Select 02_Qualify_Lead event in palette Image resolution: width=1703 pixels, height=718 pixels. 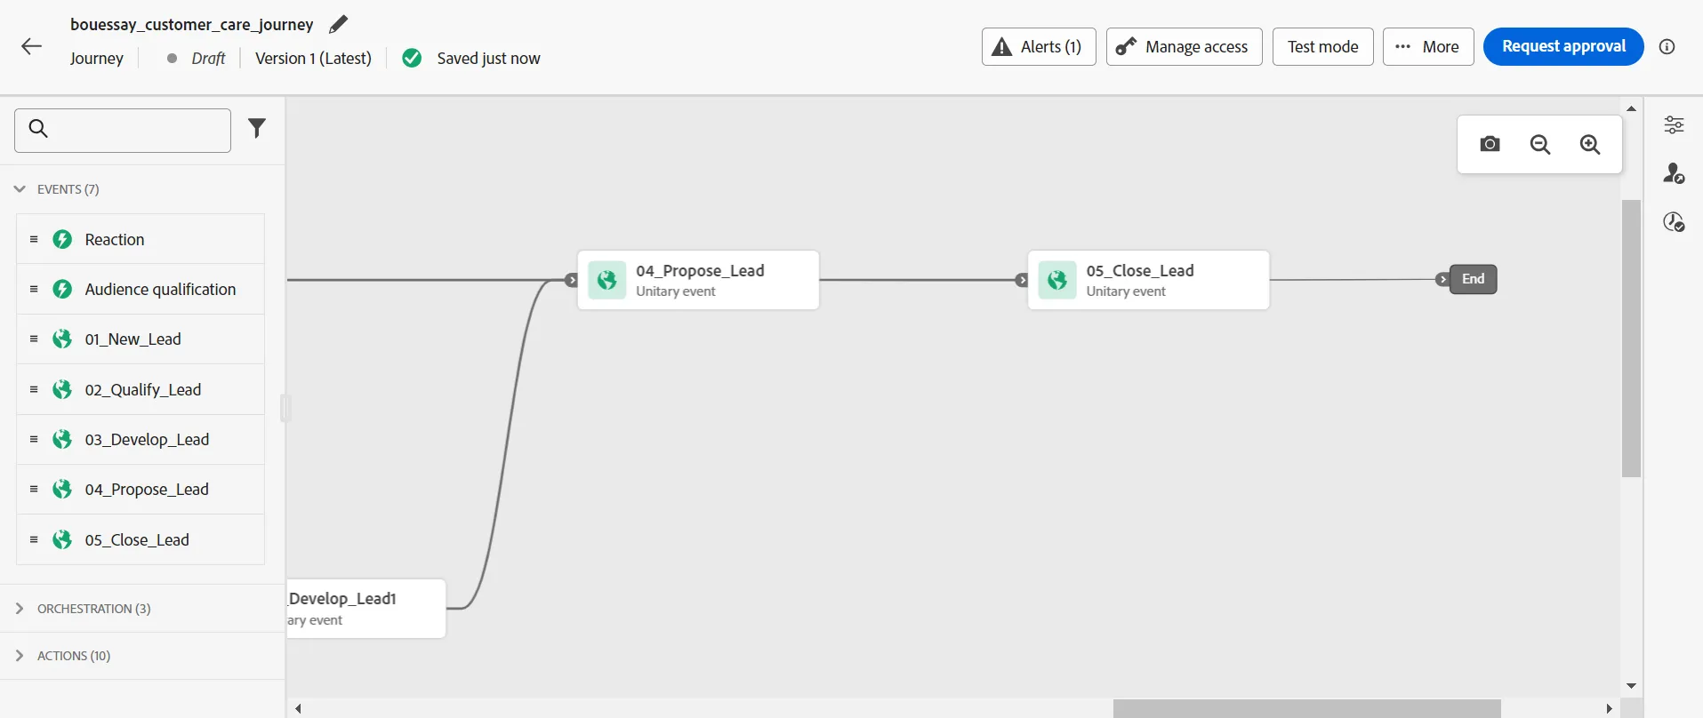(141, 389)
